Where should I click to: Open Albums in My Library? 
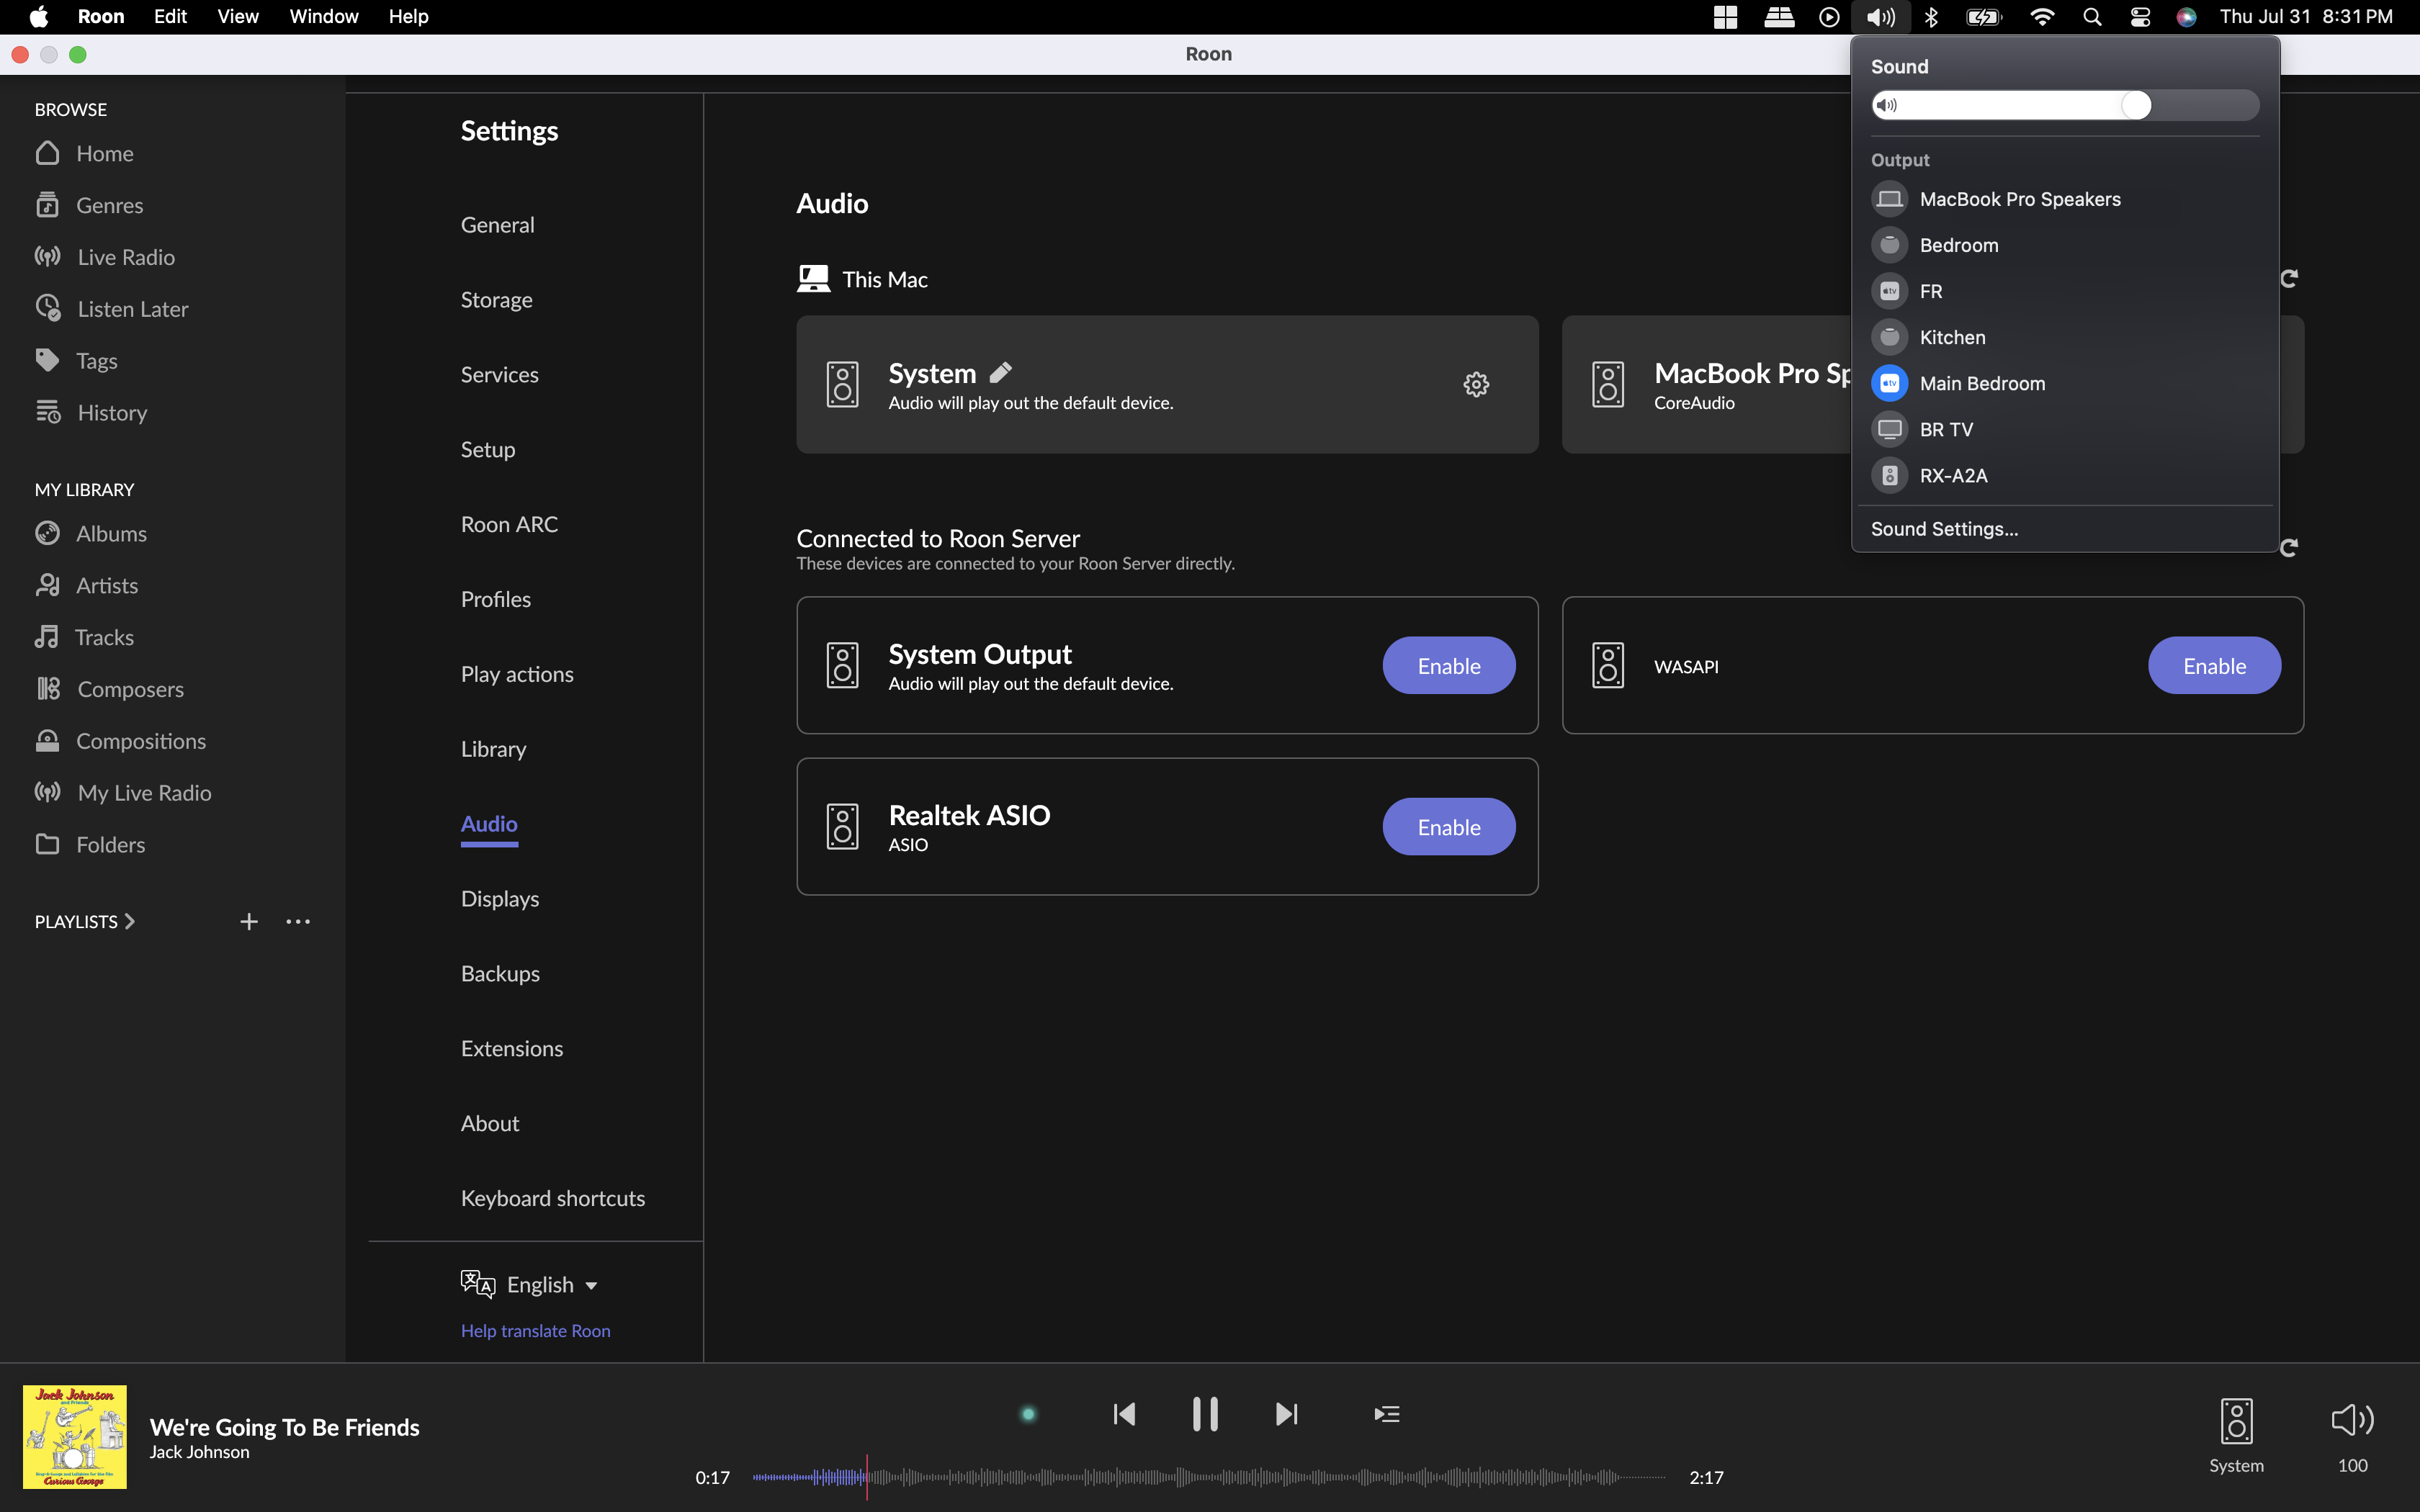coord(90,533)
